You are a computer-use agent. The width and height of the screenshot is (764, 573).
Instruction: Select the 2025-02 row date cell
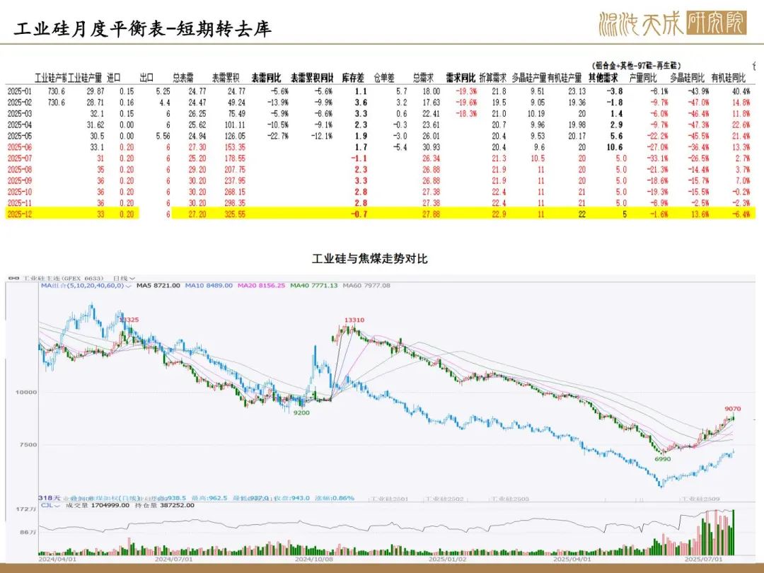pyautogui.click(x=20, y=103)
